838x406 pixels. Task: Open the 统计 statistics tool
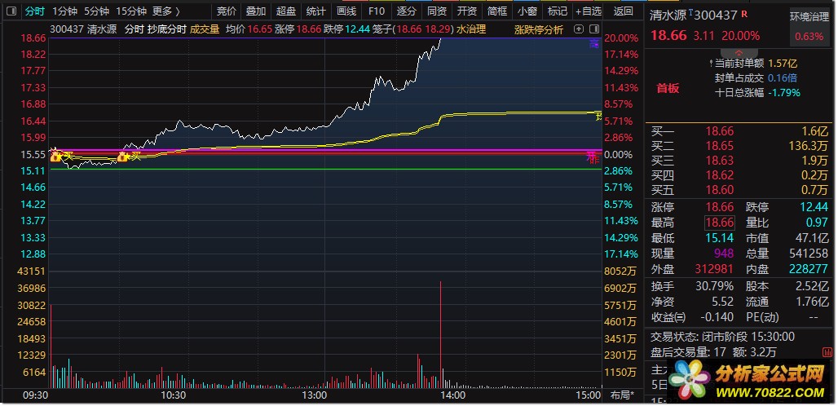coord(315,11)
